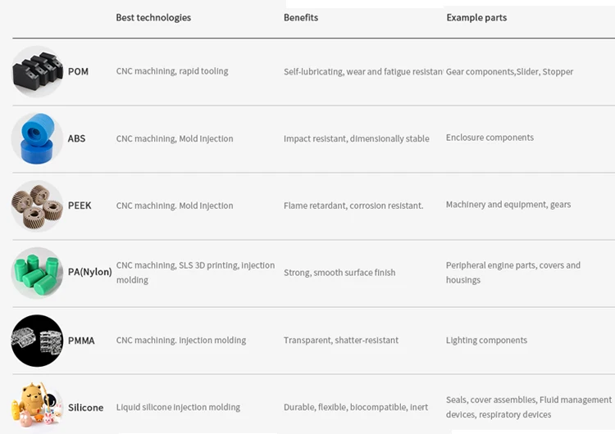Viewport: 615px width, 434px height.
Task: Open the PA(Nylon) material name
Action: click(x=89, y=272)
